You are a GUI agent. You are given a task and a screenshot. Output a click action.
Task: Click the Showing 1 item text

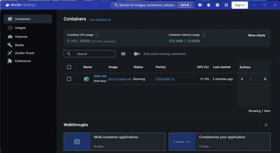point(259,111)
